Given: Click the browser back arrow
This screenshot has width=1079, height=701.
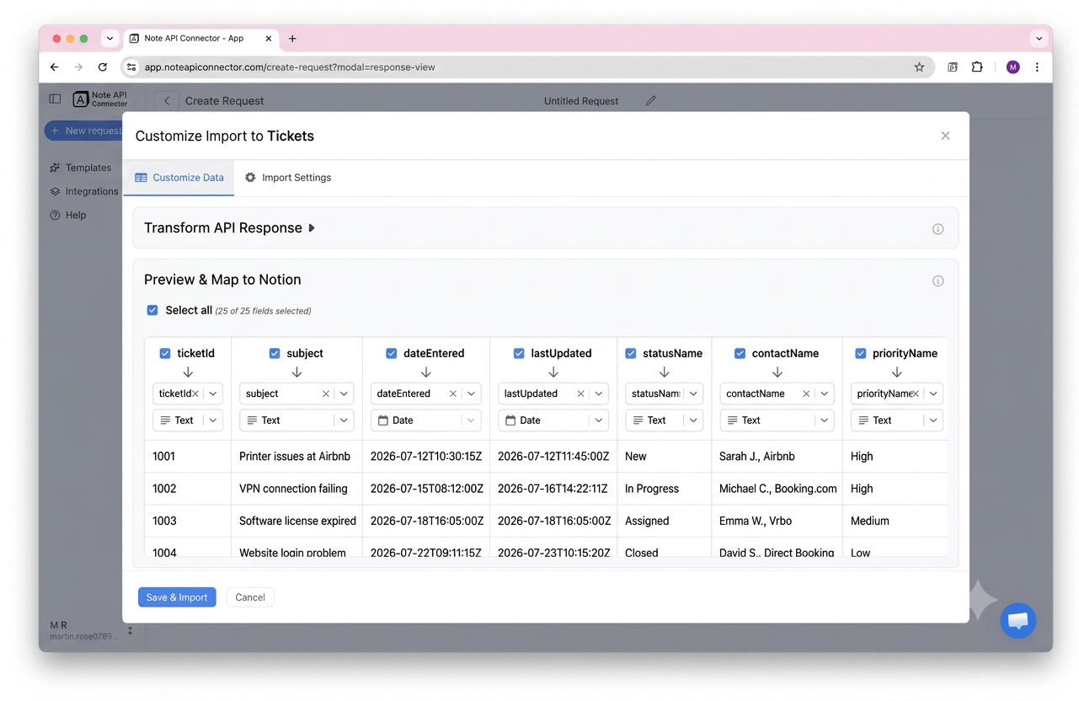Looking at the screenshot, I should (55, 67).
